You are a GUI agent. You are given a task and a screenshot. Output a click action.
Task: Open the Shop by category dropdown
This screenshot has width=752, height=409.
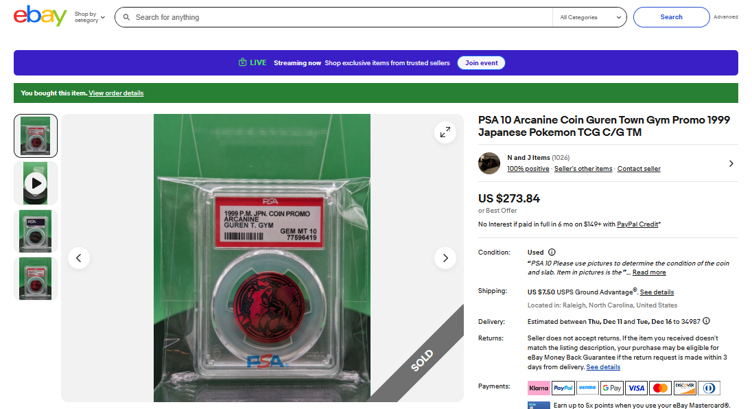(x=90, y=17)
